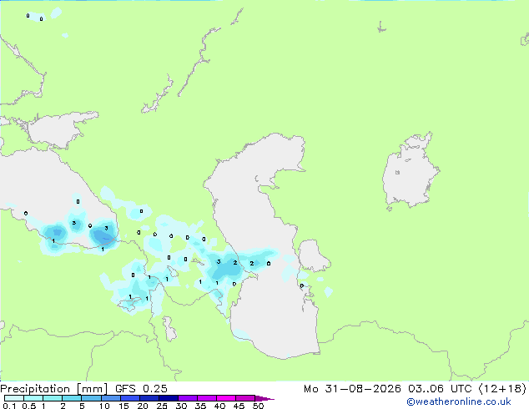
Task: Click the 15 mm legend color box
Action: click(x=130, y=398)
